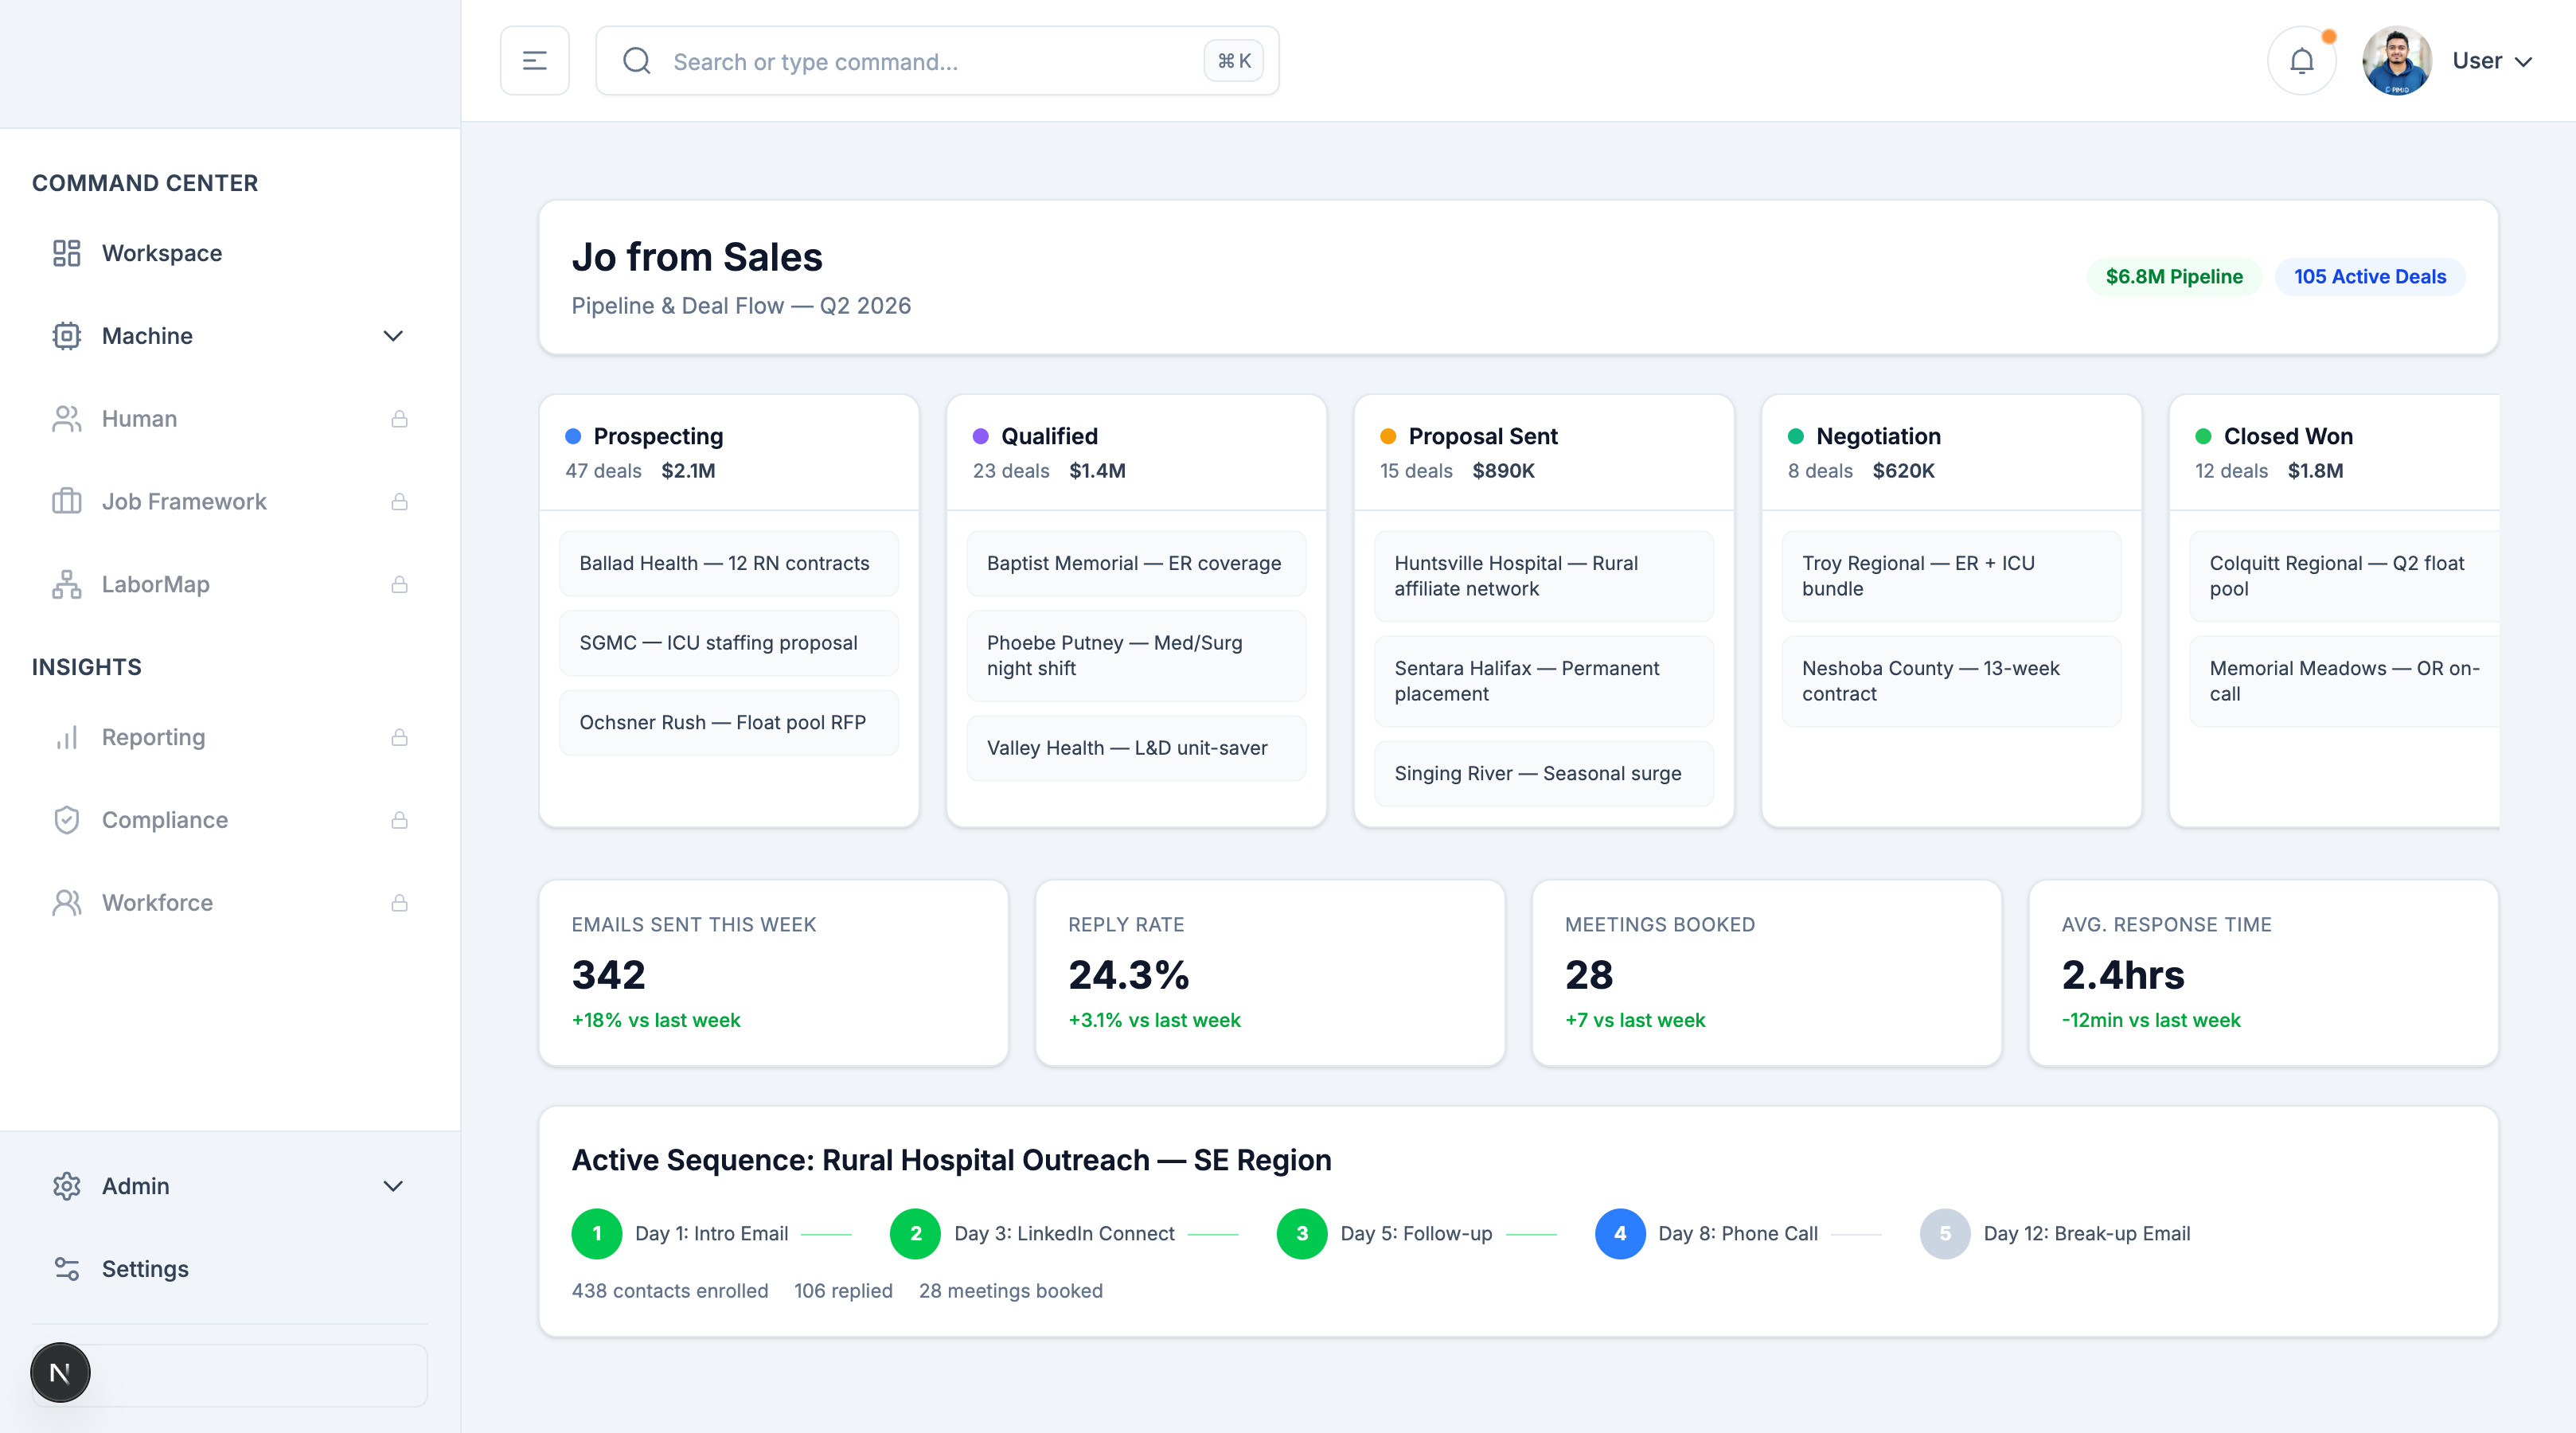Focus the search or type command field
Image resolution: width=2576 pixels, height=1433 pixels.
click(930, 62)
